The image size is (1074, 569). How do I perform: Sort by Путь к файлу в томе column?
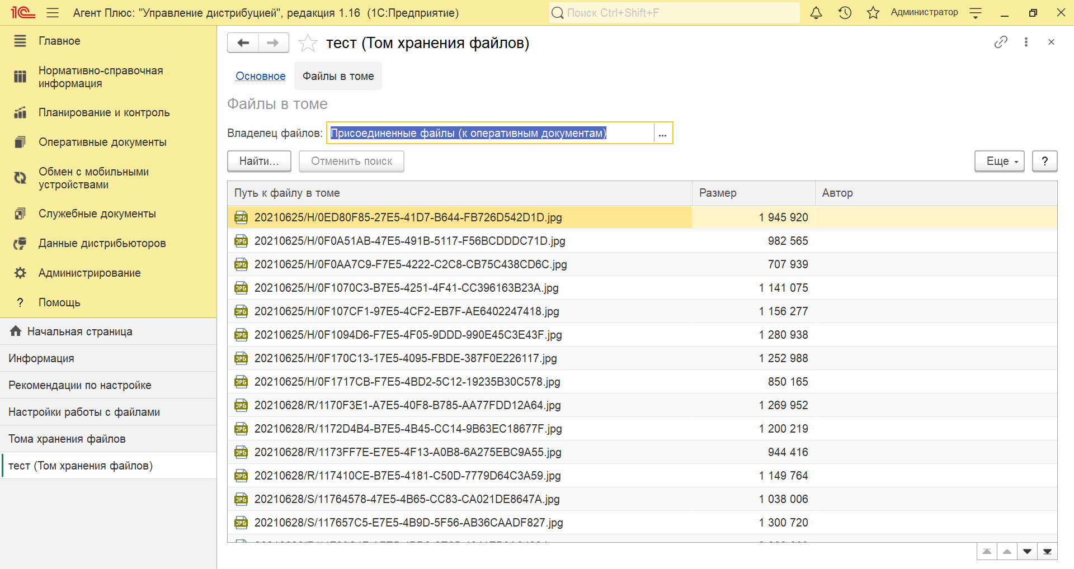coord(460,193)
